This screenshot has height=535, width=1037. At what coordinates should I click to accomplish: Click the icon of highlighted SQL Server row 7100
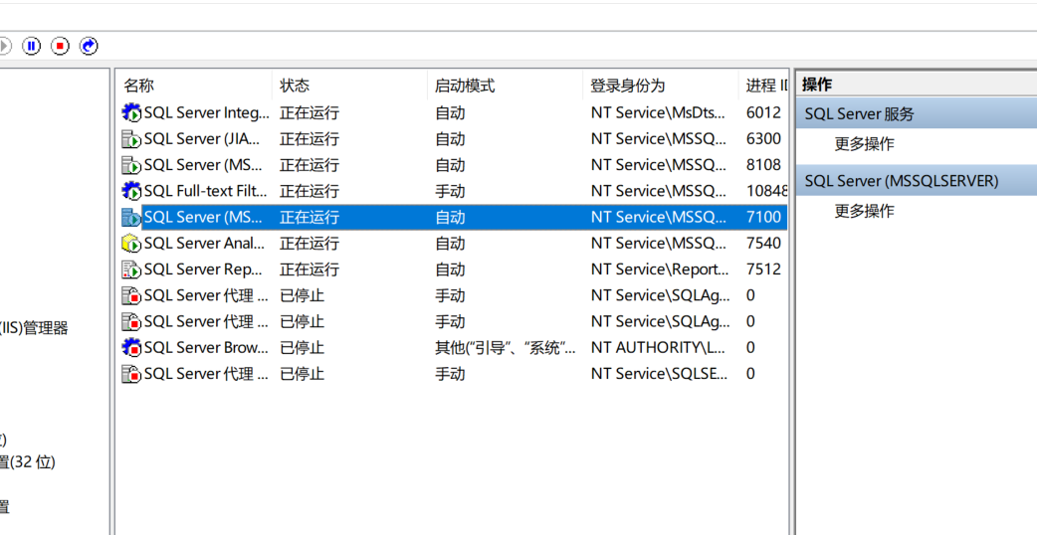click(131, 218)
